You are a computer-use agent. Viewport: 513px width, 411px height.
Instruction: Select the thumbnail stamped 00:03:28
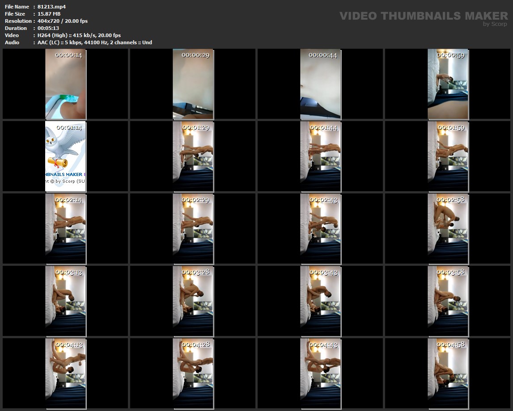pyautogui.click(x=193, y=301)
